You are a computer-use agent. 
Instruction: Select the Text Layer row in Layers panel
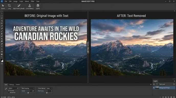coord(164,84)
